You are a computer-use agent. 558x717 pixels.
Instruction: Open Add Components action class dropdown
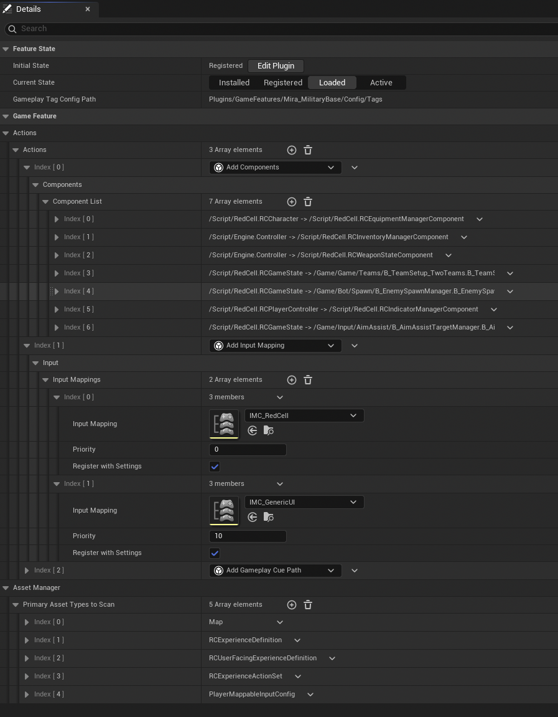coord(276,168)
